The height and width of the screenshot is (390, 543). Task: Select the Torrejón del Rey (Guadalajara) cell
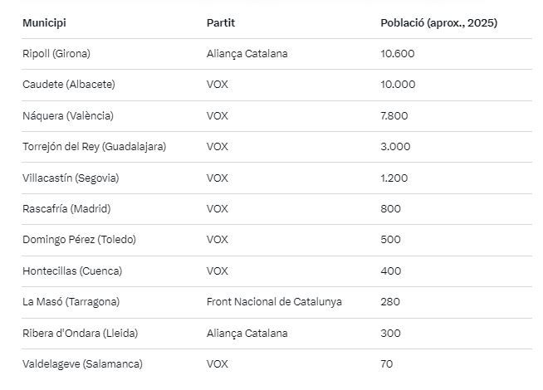click(94, 147)
